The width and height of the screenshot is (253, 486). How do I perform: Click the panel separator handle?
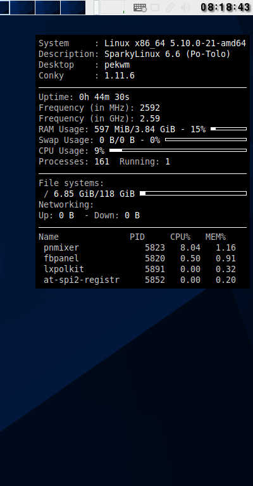(x=96, y=8)
